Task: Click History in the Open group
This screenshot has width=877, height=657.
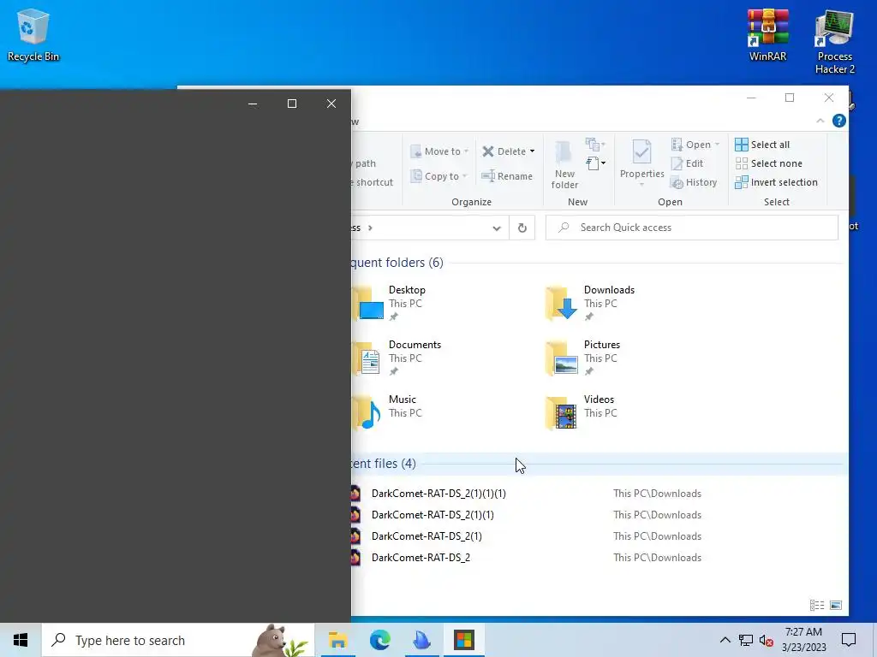Action: pos(694,183)
